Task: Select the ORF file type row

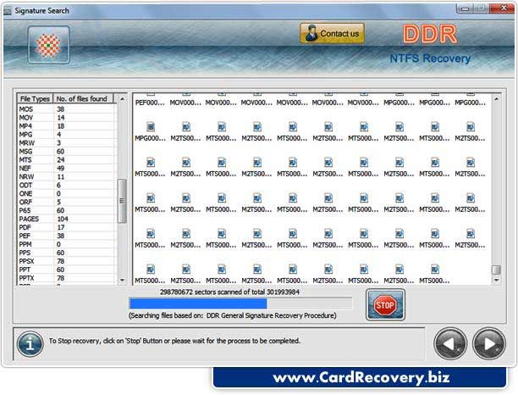Action: coord(67,202)
